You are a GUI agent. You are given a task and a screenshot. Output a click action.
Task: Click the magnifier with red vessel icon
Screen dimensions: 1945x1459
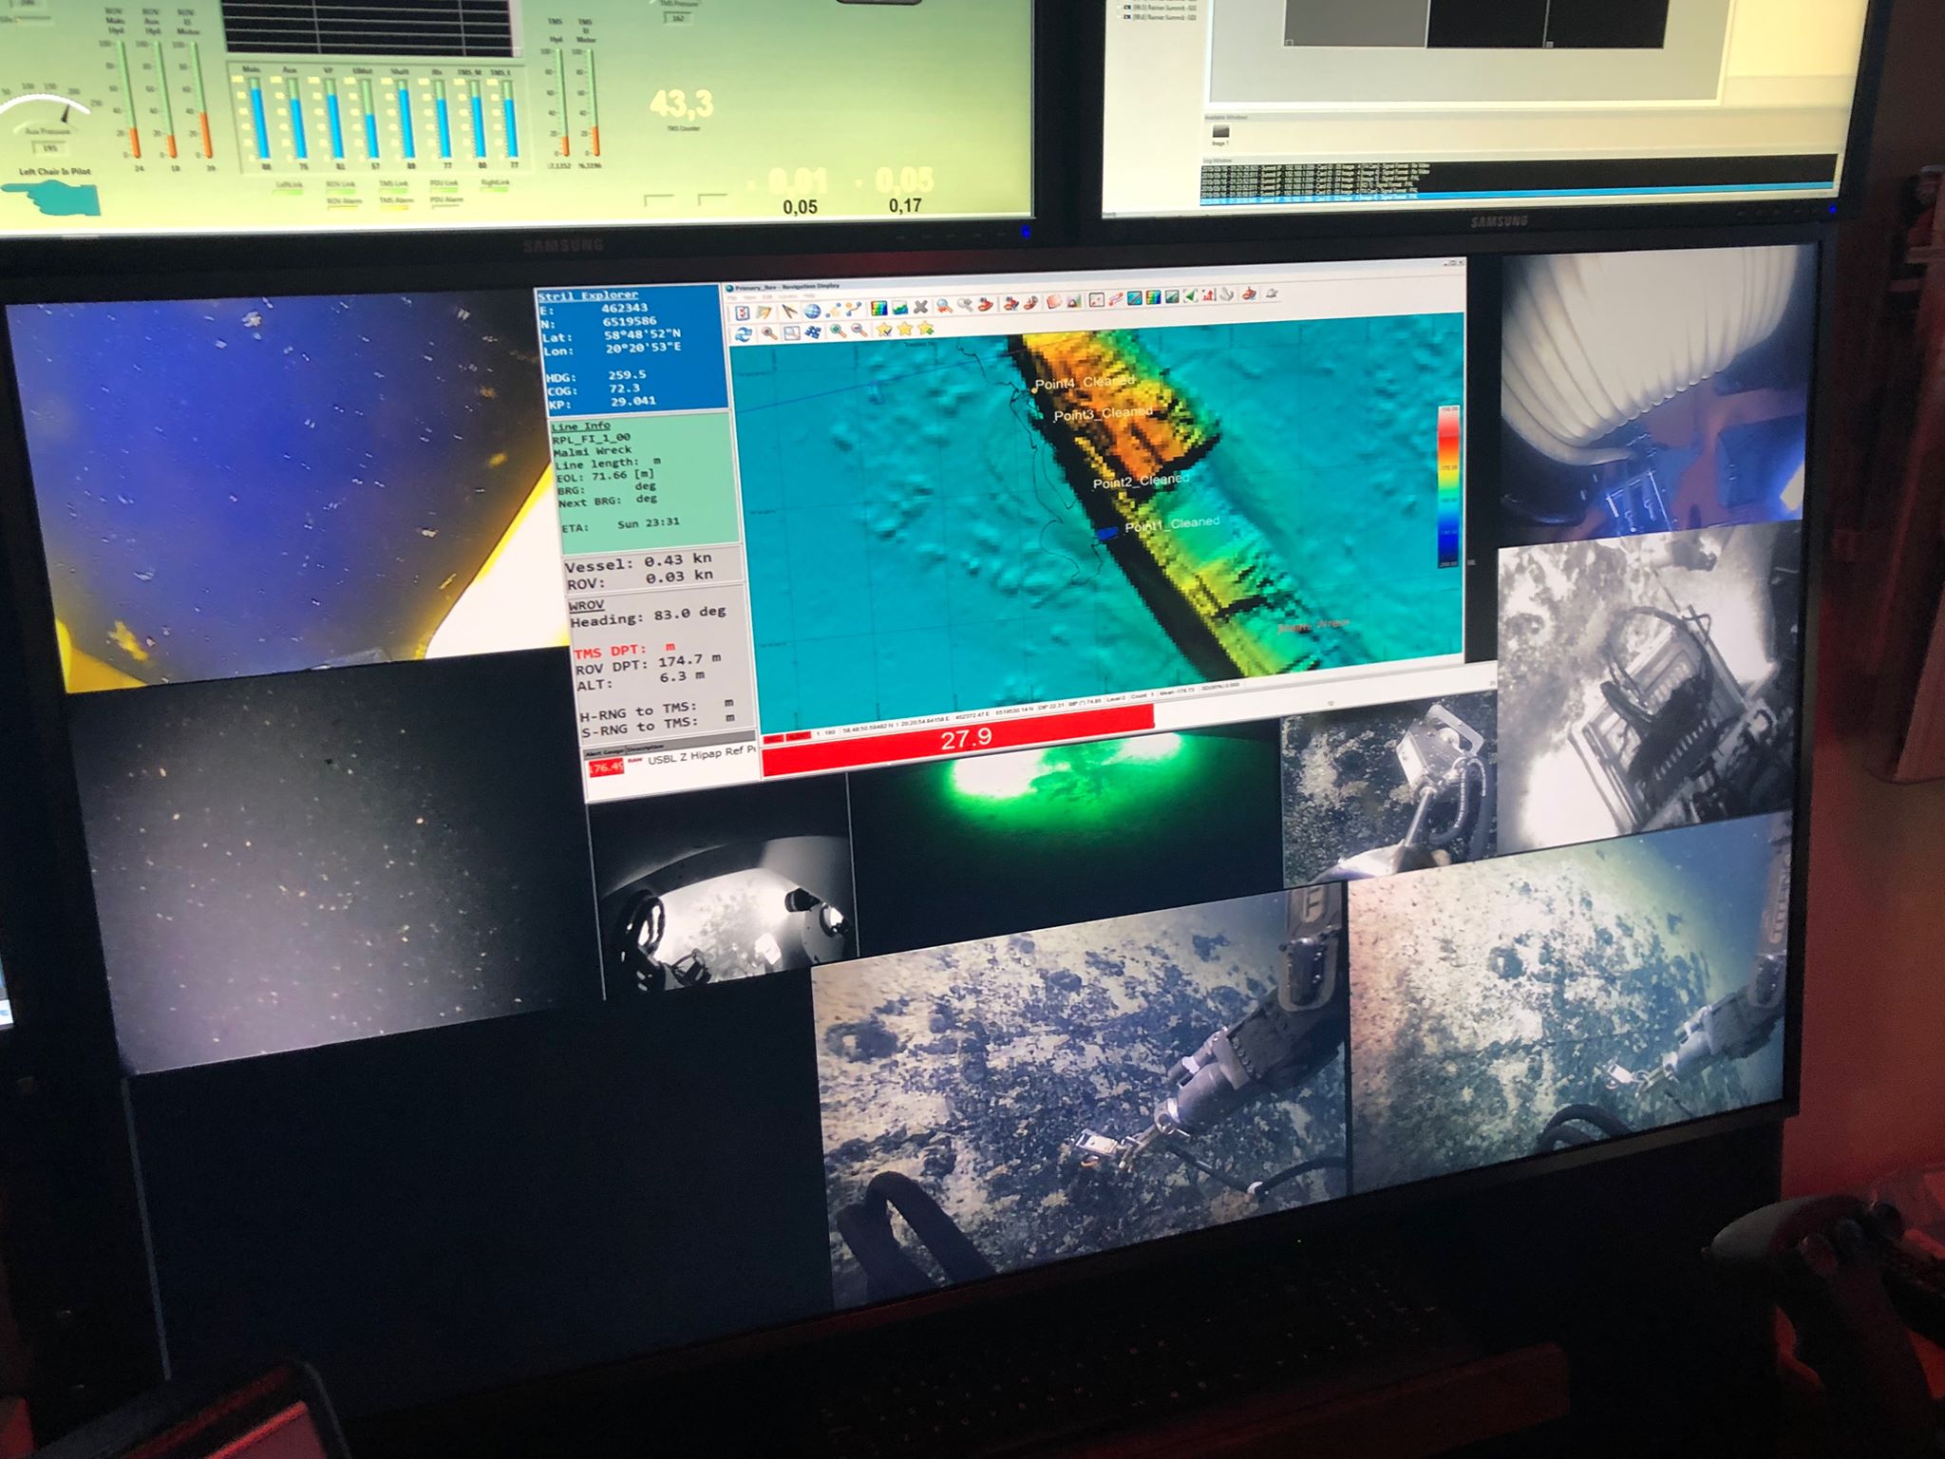(944, 306)
